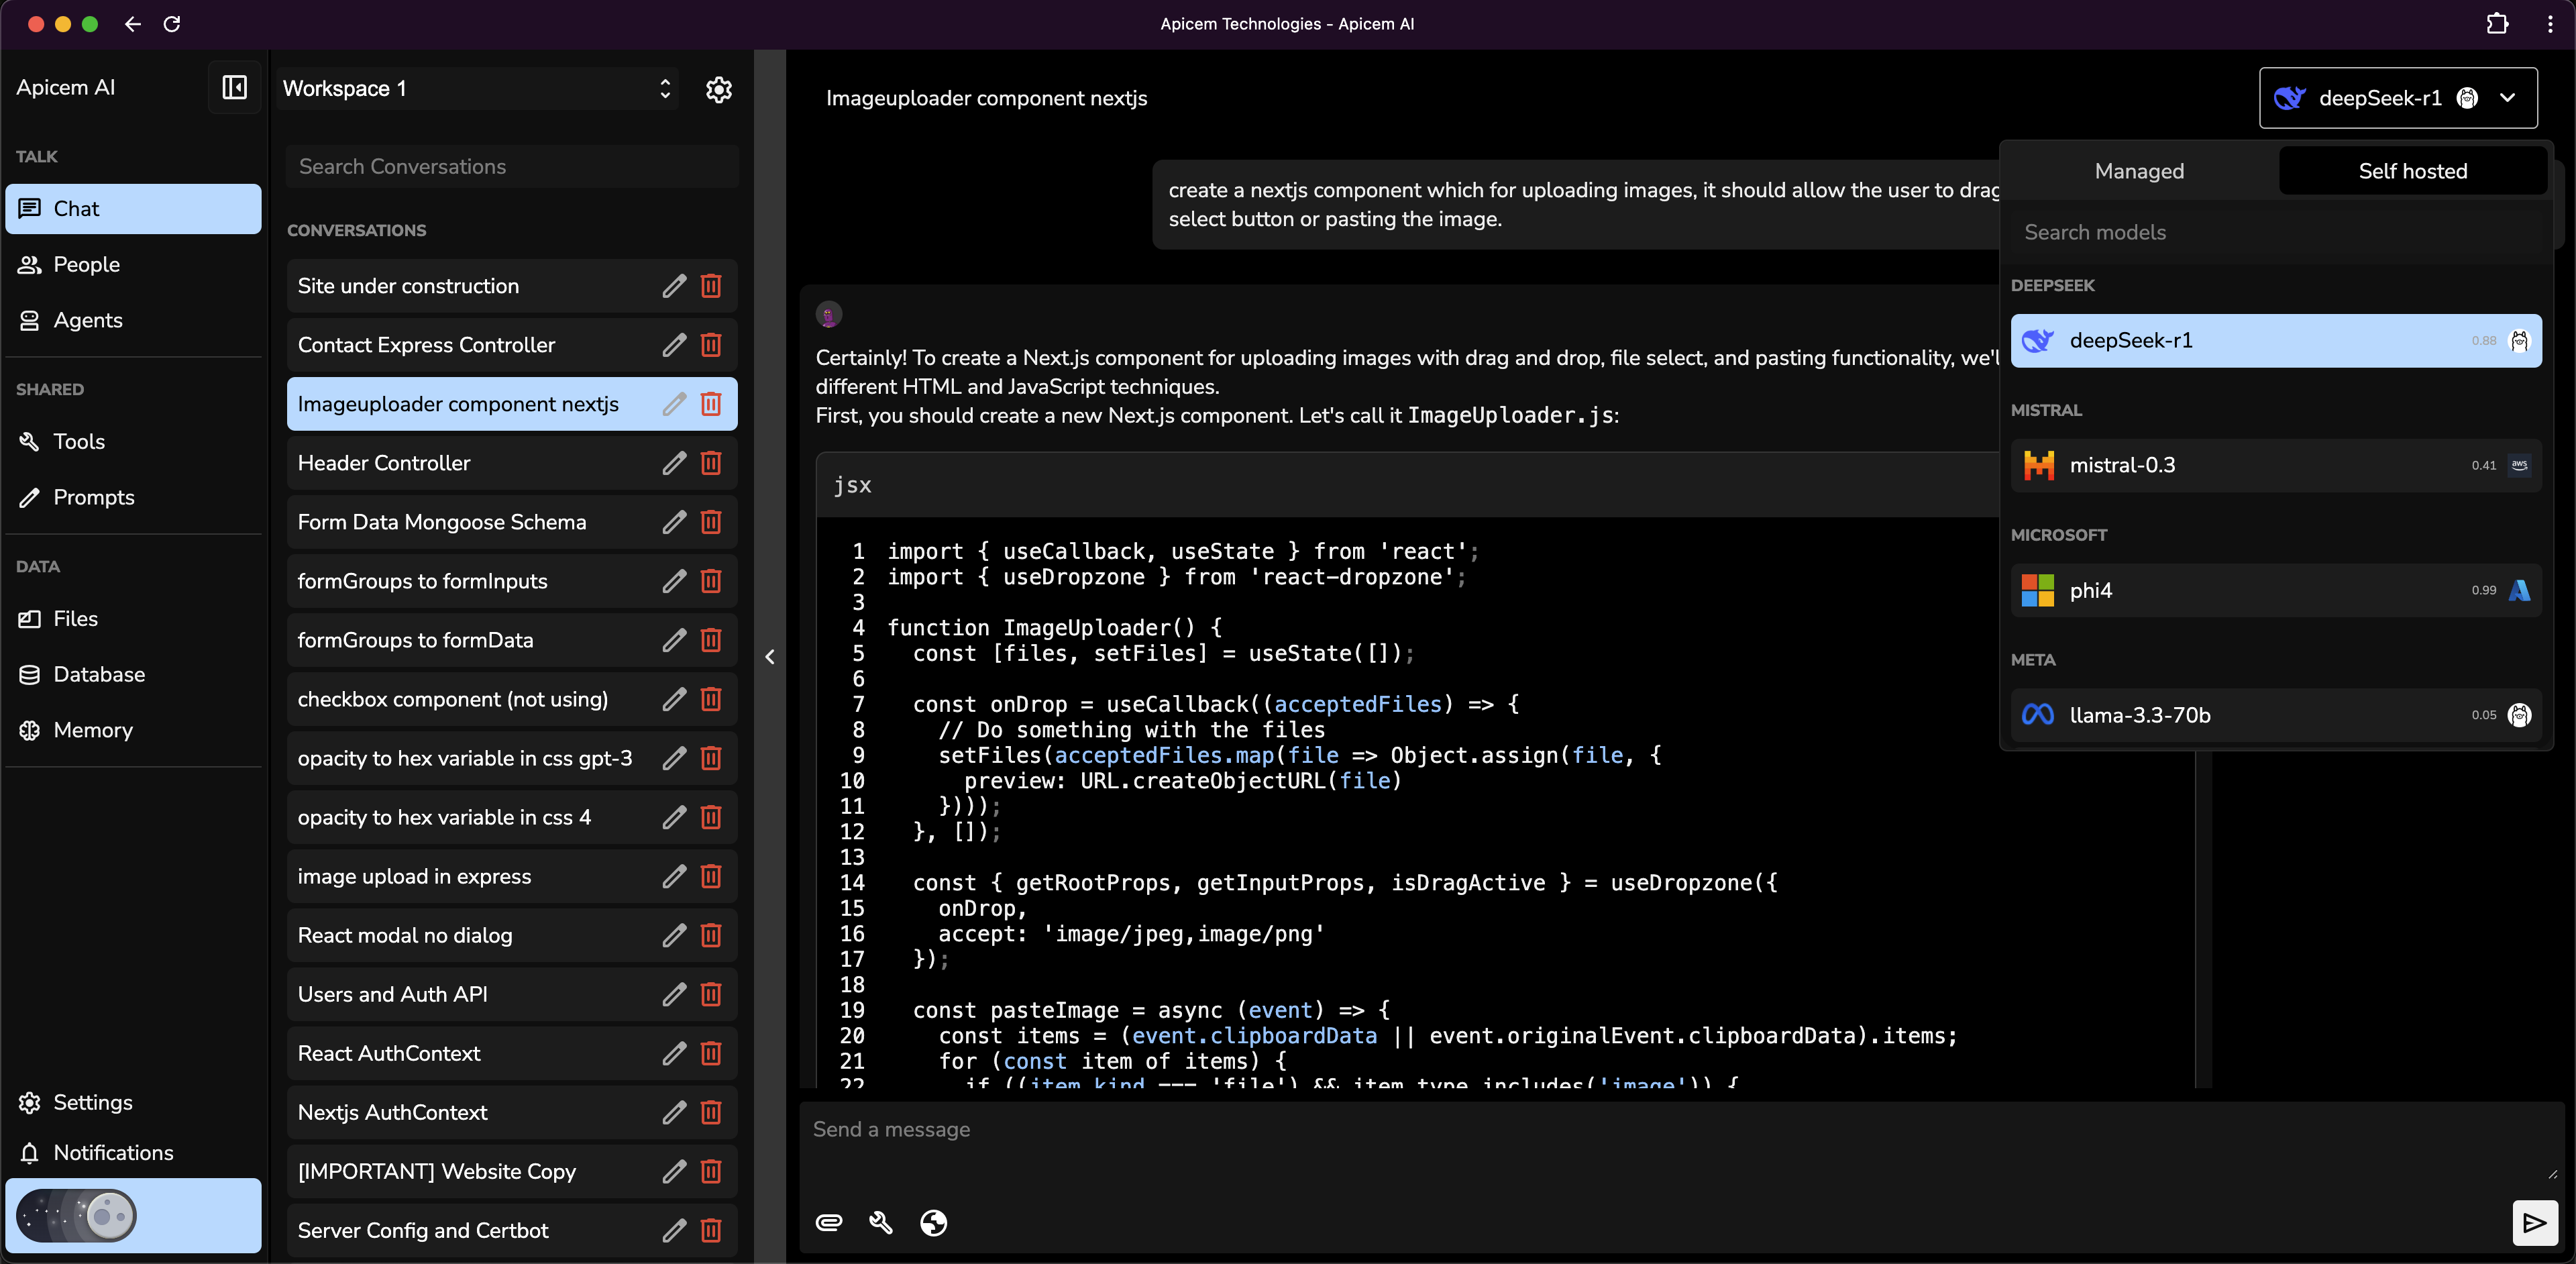Edit the Header Controller conversation name

[x=674, y=463]
